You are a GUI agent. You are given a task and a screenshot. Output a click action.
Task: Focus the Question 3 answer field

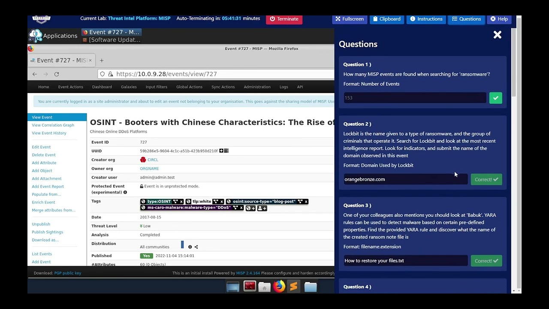[x=405, y=261]
